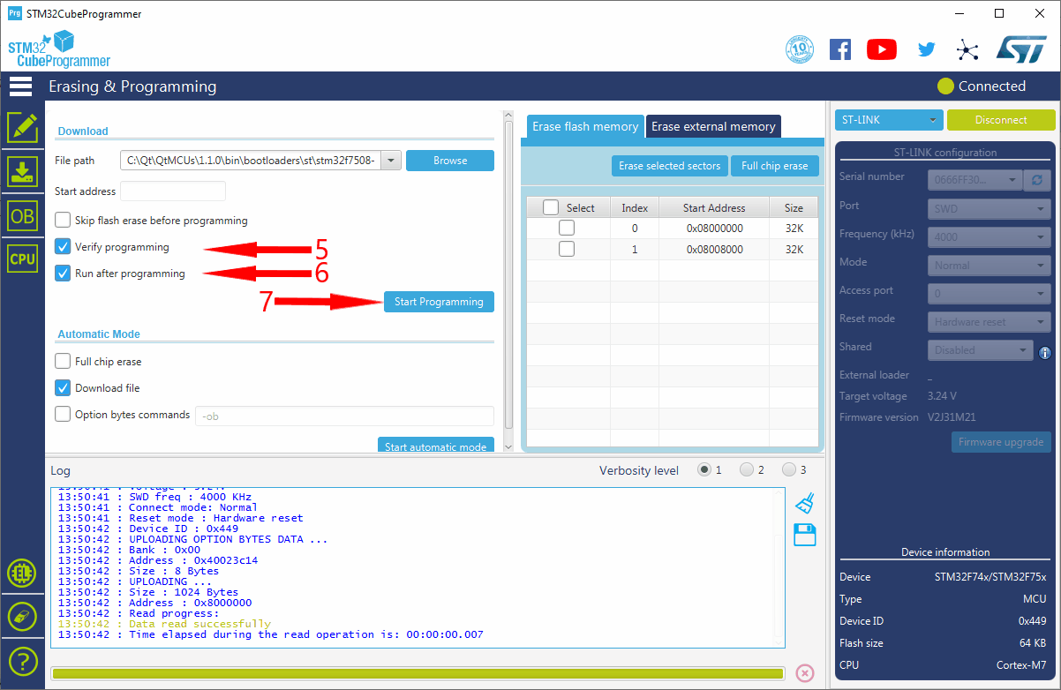Click the OB option bytes icon
The height and width of the screenshot is (690, 1061).
click(x=22, y=215)
